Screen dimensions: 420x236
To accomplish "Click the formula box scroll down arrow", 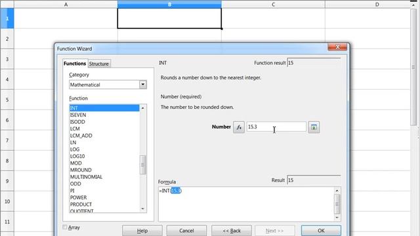I will tap(337, 218).
